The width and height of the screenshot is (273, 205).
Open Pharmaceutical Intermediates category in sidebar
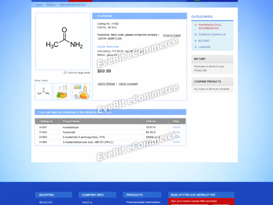210,26
